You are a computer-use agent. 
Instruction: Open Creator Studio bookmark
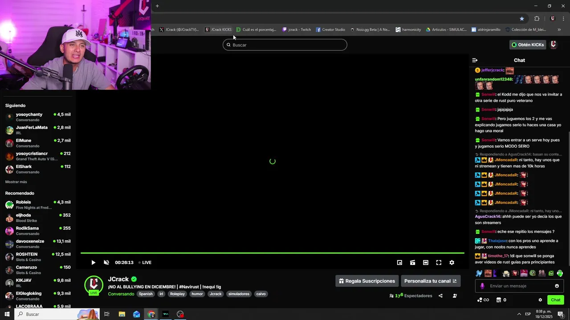330,30
